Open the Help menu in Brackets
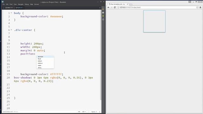The height and width of the screenshot is (114, 203). tap(31, 4)
